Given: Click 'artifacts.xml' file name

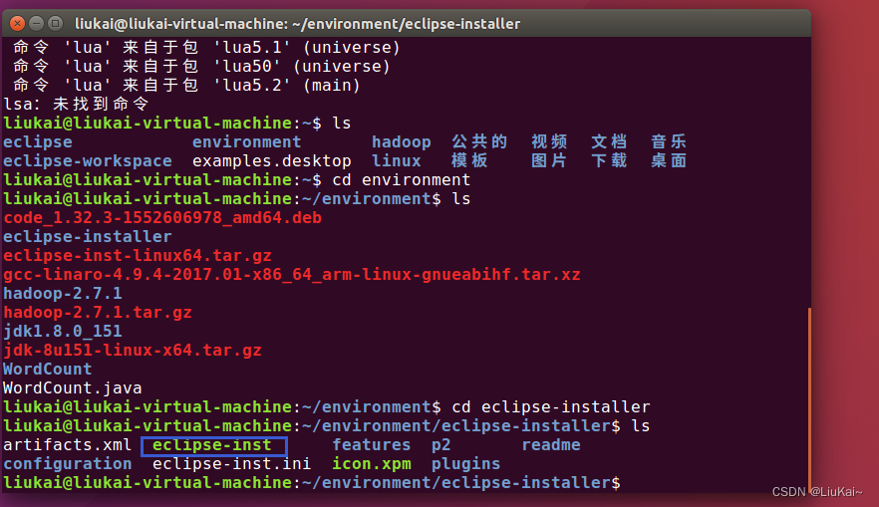Looking at the screenshot, I should click(x=68, y=445).
